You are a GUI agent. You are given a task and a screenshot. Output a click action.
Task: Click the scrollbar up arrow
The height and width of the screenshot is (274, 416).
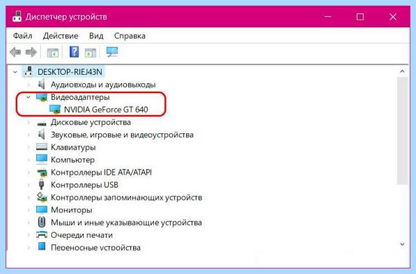402,71
